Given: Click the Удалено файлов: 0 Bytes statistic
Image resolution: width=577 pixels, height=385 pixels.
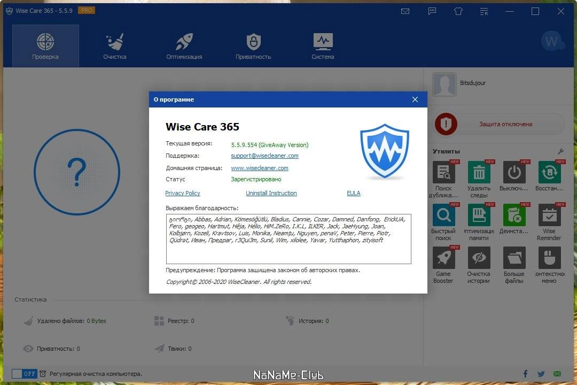Looking at the screenshot, I should click(x=65, y=321).
